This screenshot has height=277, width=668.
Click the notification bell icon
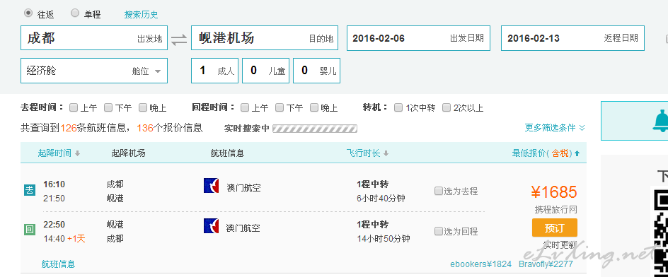click(660, 120)
